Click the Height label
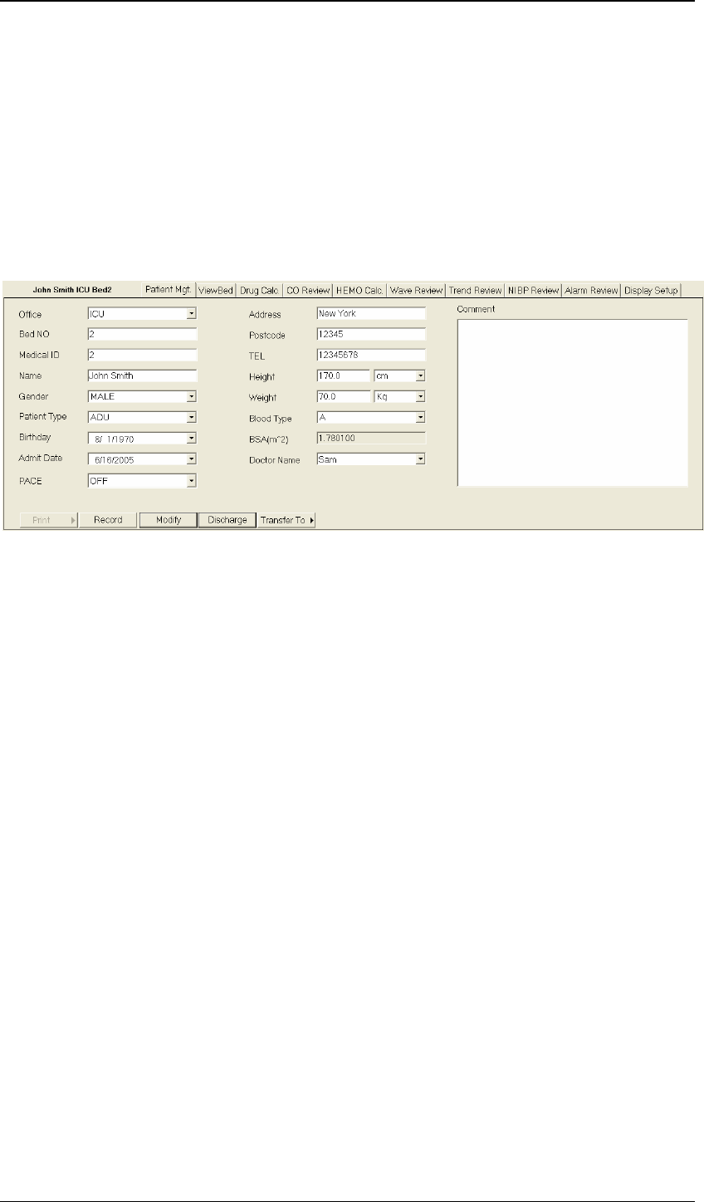Viewport: 704px width, 1202px height. [x=262, y=377]
